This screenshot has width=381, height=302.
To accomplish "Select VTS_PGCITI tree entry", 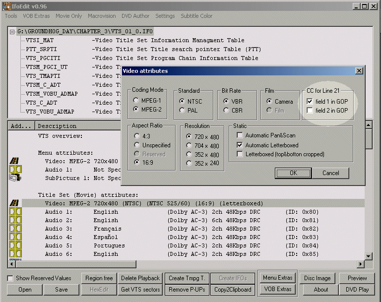I will point(43,58).
